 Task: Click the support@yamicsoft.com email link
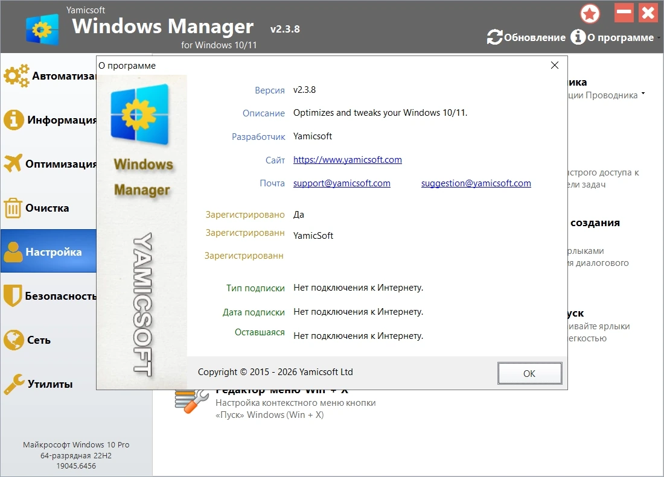point(342,183)
